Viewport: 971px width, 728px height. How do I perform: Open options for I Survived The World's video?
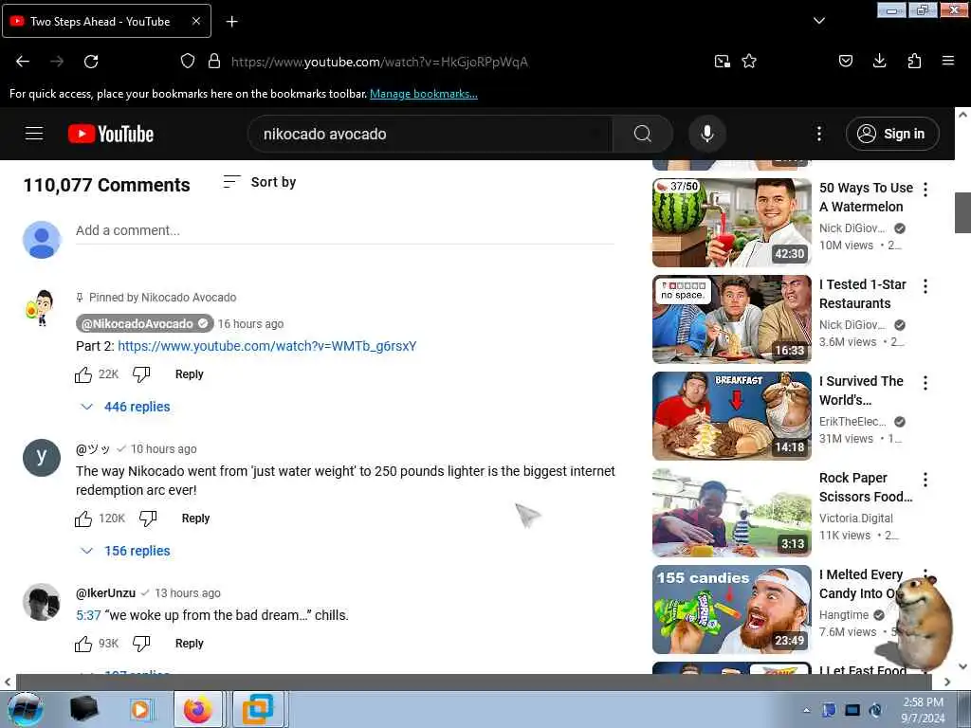[x=925, y=383]
